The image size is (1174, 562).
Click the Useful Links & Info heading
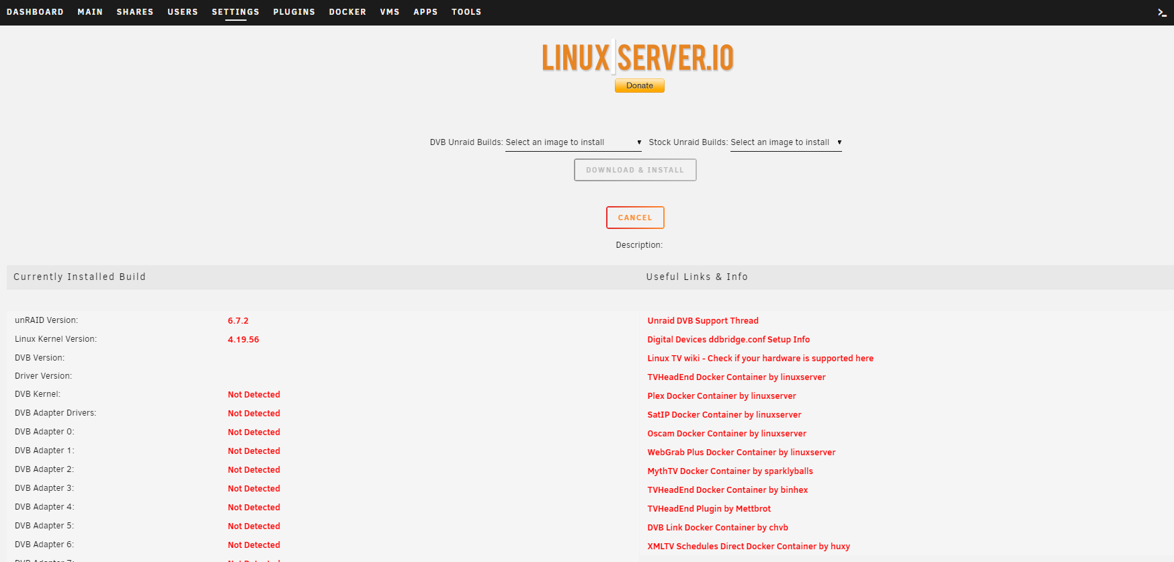(x=697, y=277)
